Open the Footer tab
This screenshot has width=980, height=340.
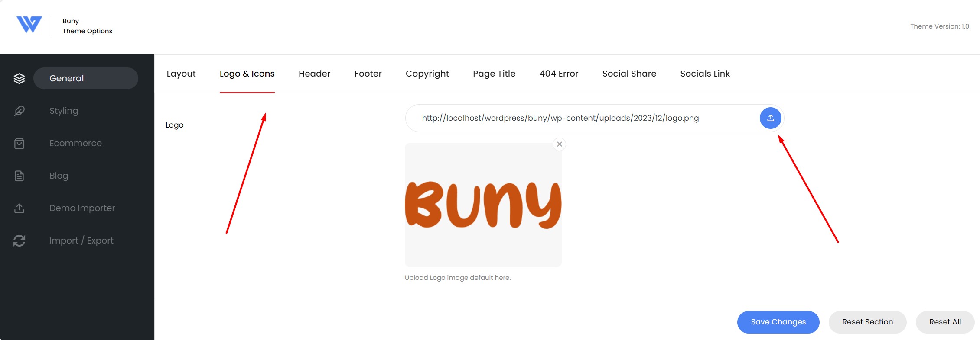(x=368, y=74)
